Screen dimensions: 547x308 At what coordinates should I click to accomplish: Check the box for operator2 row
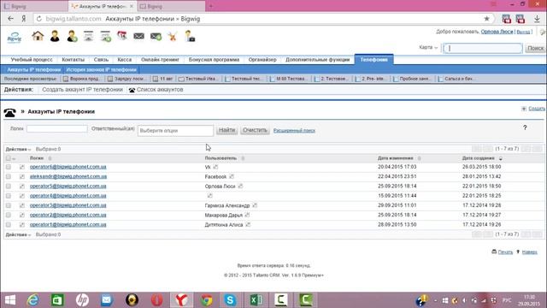(x=8, y=215)
